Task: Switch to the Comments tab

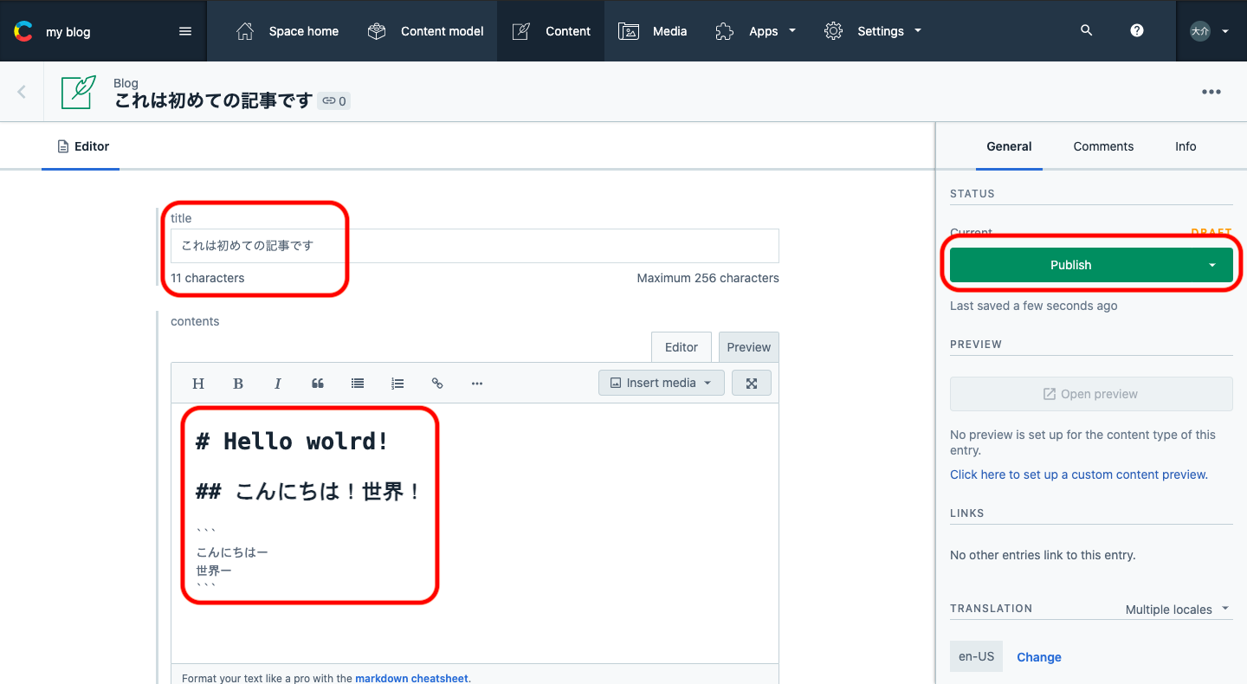Action: [1103, 146]
